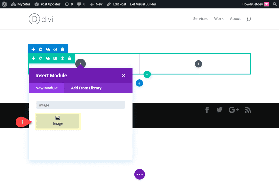Open the green row settings gear icon
This screenshot has width=279, height=186.
[x=41, y=58]
